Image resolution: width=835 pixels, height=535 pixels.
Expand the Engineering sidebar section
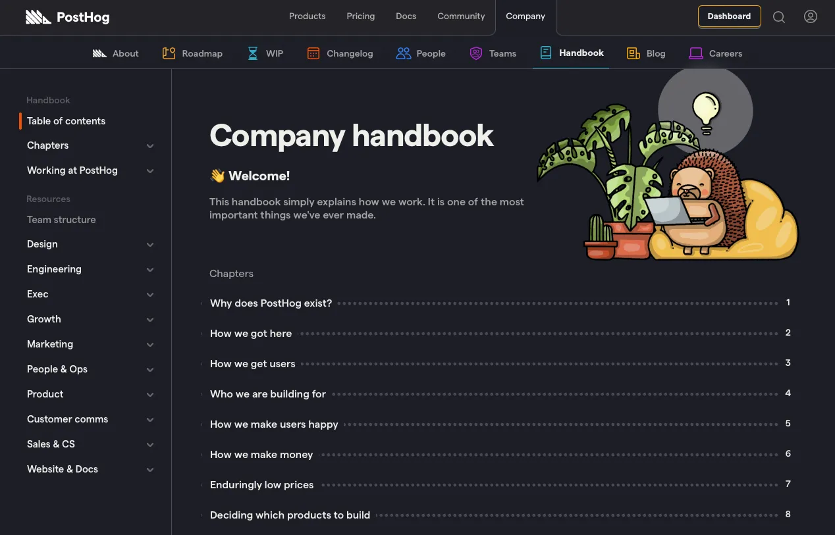coord(150,270)
